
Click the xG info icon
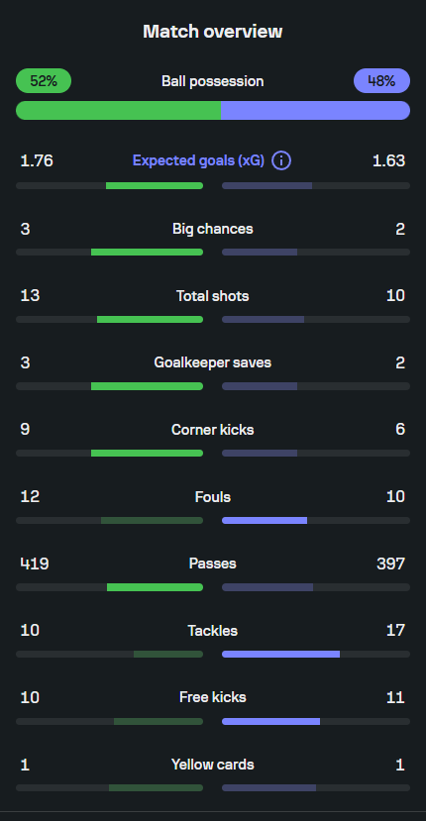click(281, 160)
